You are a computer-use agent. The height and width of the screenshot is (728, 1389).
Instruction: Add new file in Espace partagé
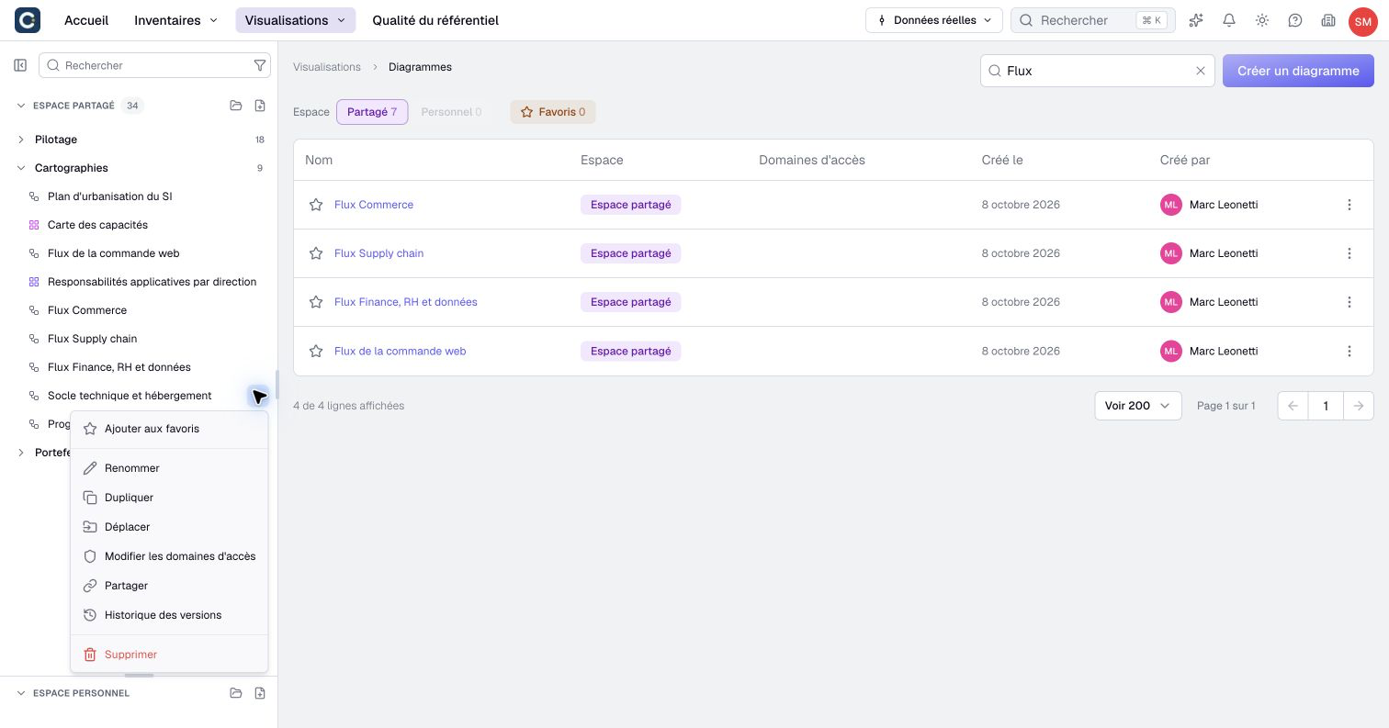point(260,106)
